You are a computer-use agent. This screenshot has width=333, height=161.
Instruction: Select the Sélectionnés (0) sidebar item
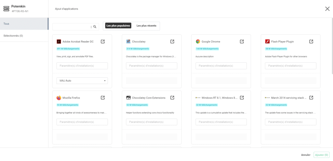point(24,36)
